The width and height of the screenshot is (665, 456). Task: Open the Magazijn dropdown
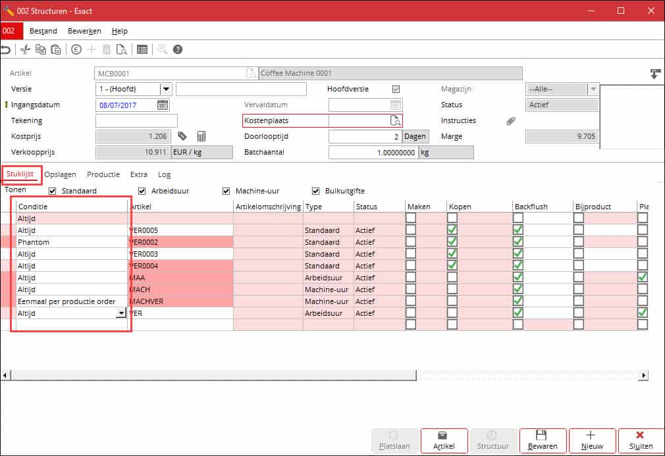point(593,89)
